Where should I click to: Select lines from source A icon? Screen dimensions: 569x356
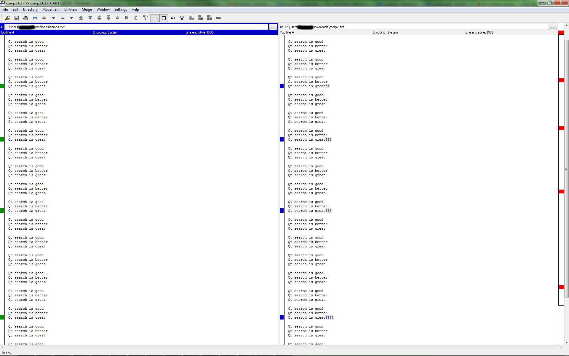coord(118,18)
